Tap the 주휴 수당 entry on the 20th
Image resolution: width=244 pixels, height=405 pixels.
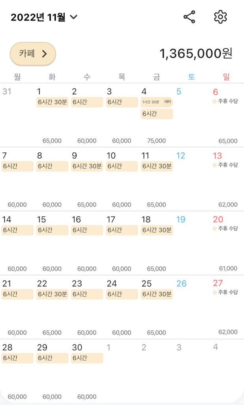[x=226, y=229]
